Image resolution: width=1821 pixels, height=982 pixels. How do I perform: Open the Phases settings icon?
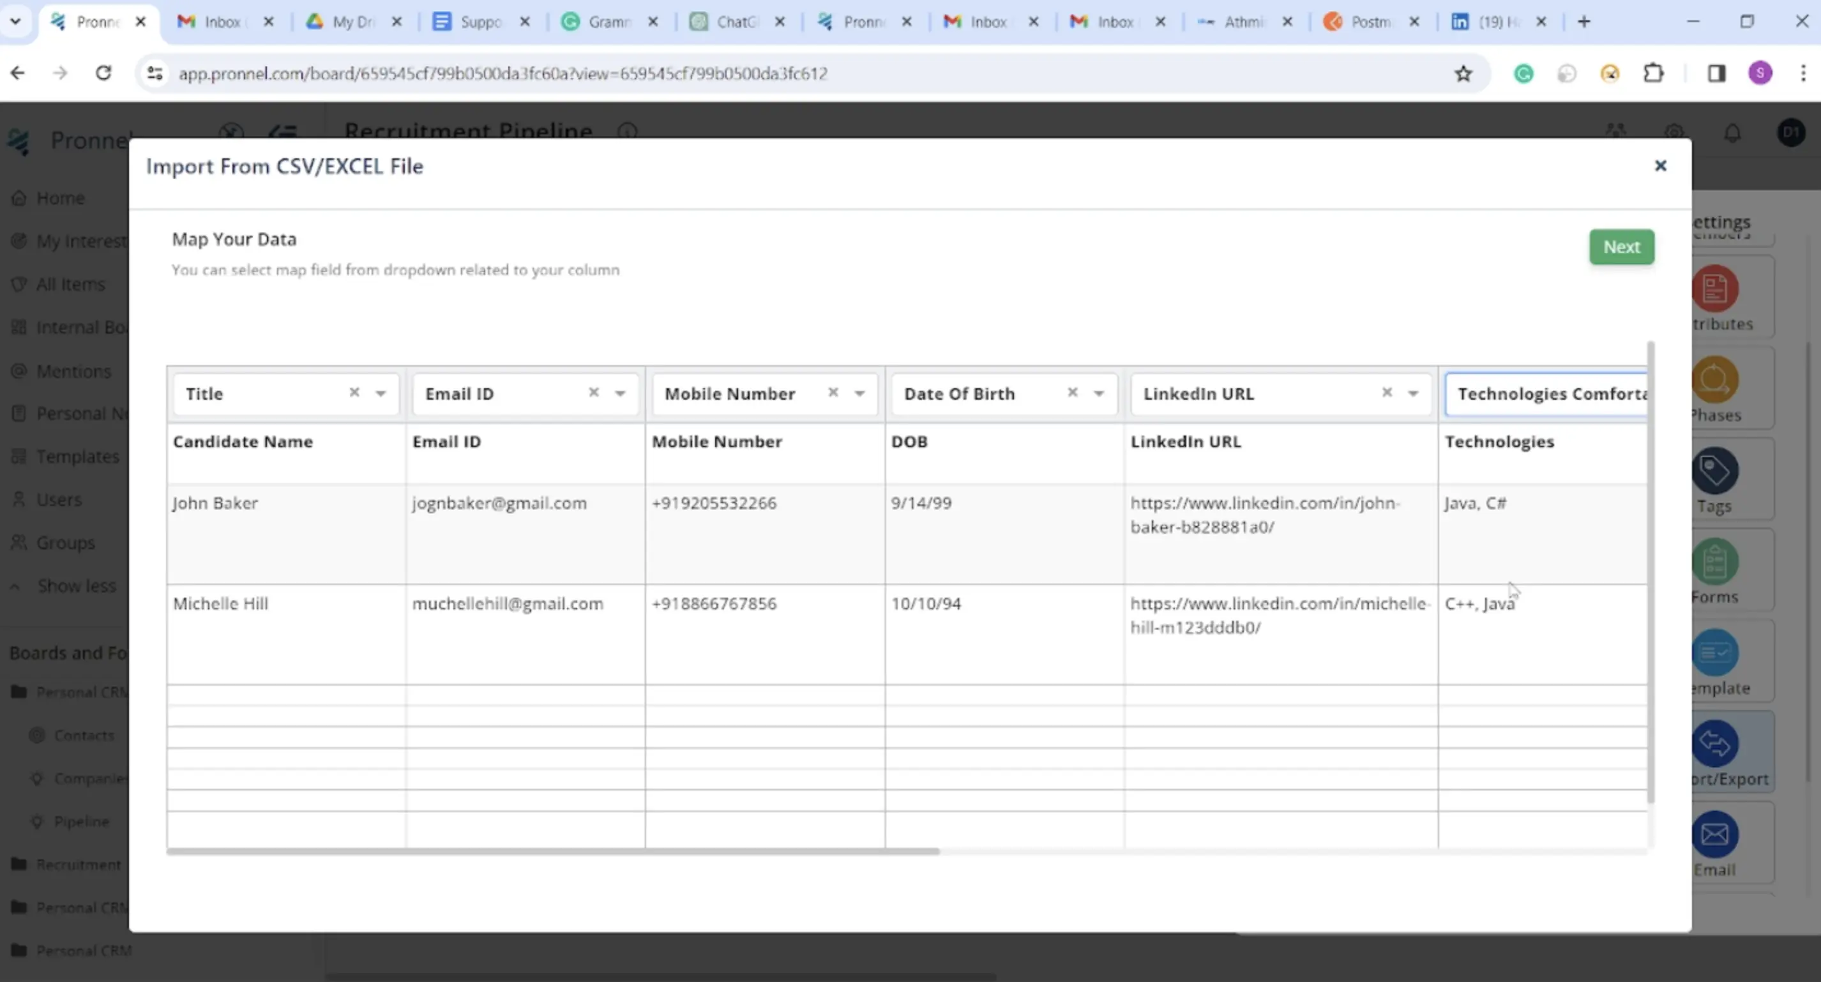point(1715,380)
